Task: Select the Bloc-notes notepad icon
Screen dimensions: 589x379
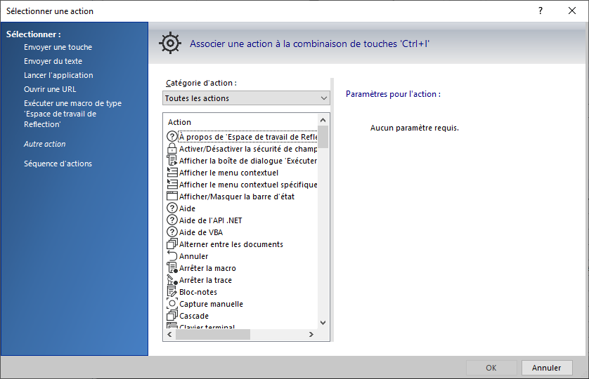Action: pyautogui.click(x=171, y=291)
